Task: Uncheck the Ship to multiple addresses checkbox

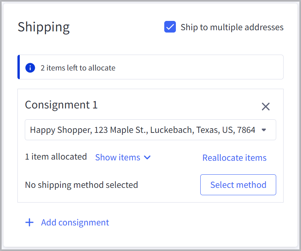Action: [170, 27]
